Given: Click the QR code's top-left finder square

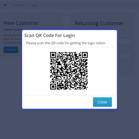Looking at the screenshot, I should pos(53,55).
